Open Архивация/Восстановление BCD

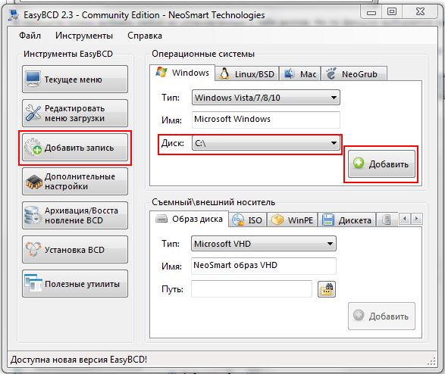point(75,215)
